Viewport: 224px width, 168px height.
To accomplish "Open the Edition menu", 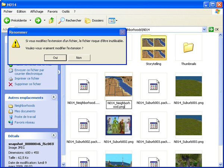I will pos(21,12).
